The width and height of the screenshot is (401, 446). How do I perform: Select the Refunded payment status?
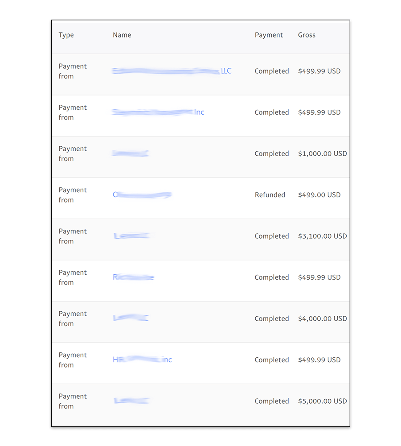(270, 194)
